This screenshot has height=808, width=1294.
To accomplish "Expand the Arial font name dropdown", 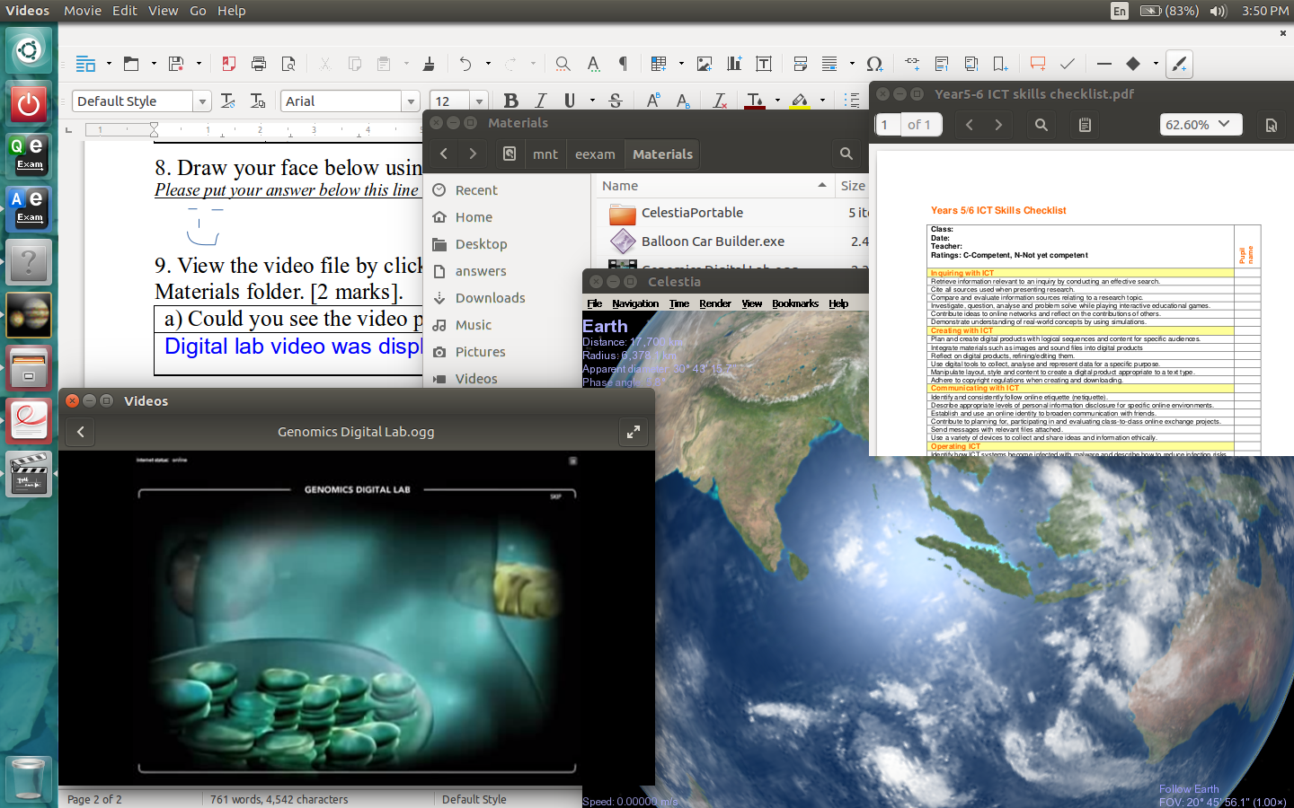I will pyautogui.click(x=411, y=101).
